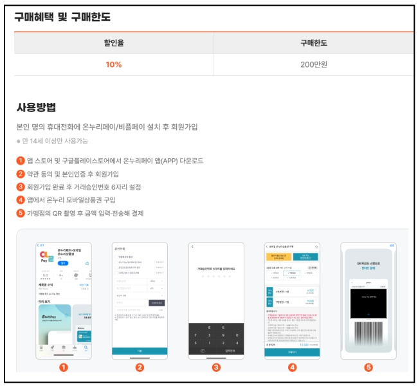Click the 사용방법 heading
This screenshot has height=386, width=418.
tap(36, 107)
